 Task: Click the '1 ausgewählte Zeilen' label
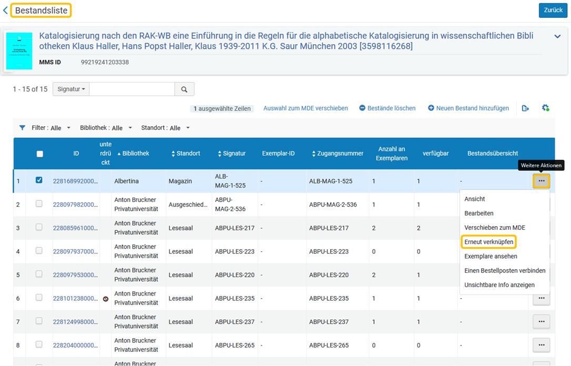[x=222, y=108]
